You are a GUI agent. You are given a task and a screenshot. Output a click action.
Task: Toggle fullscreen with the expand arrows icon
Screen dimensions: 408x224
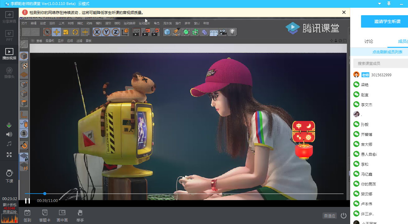tap(9, 155)
